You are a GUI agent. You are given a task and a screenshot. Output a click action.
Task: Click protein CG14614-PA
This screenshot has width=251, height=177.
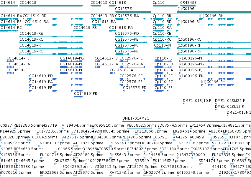click(x=18, y=64)
